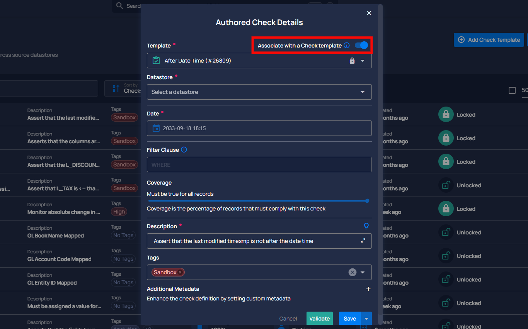Image resolution: width=528 pixels, height=329 pixels.
Task: Open the Tags dropdown arrow
Action: pos(363,272)
